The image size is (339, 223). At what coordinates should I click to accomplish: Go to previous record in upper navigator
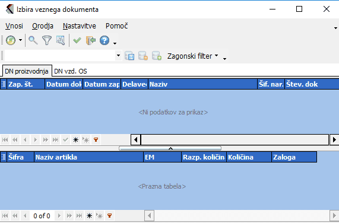[25, 140]
